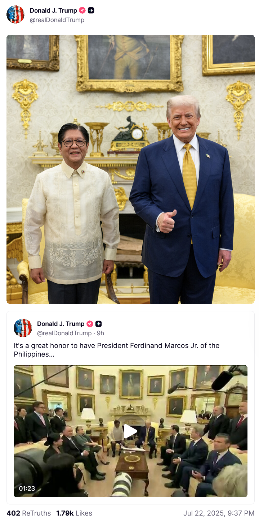
Task: Click the 9h timestamp on quoted post
Action: coord(101,333)
